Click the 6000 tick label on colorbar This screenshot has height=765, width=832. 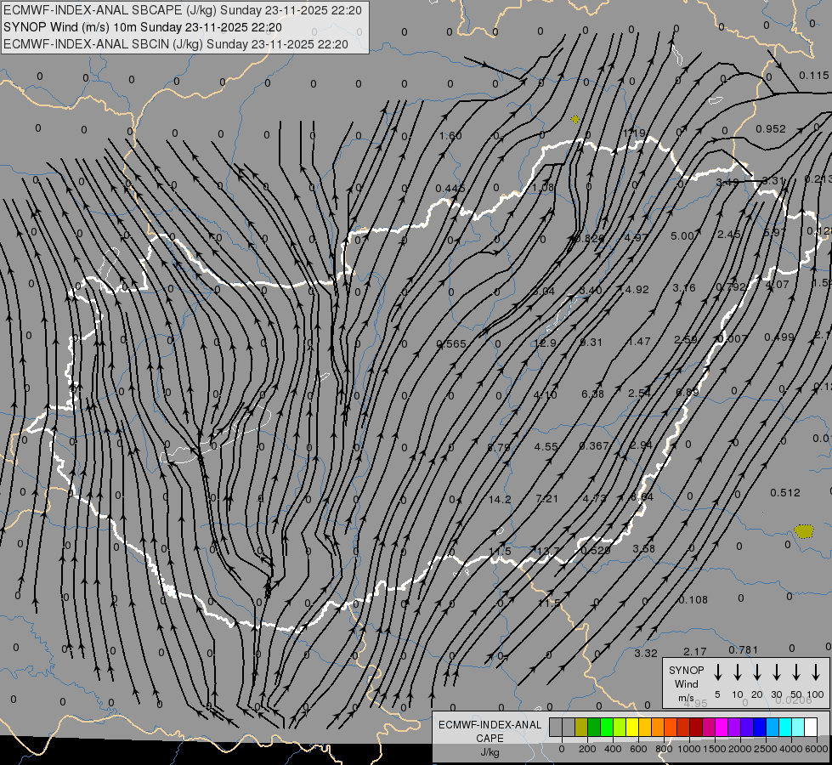coord(817,749)
